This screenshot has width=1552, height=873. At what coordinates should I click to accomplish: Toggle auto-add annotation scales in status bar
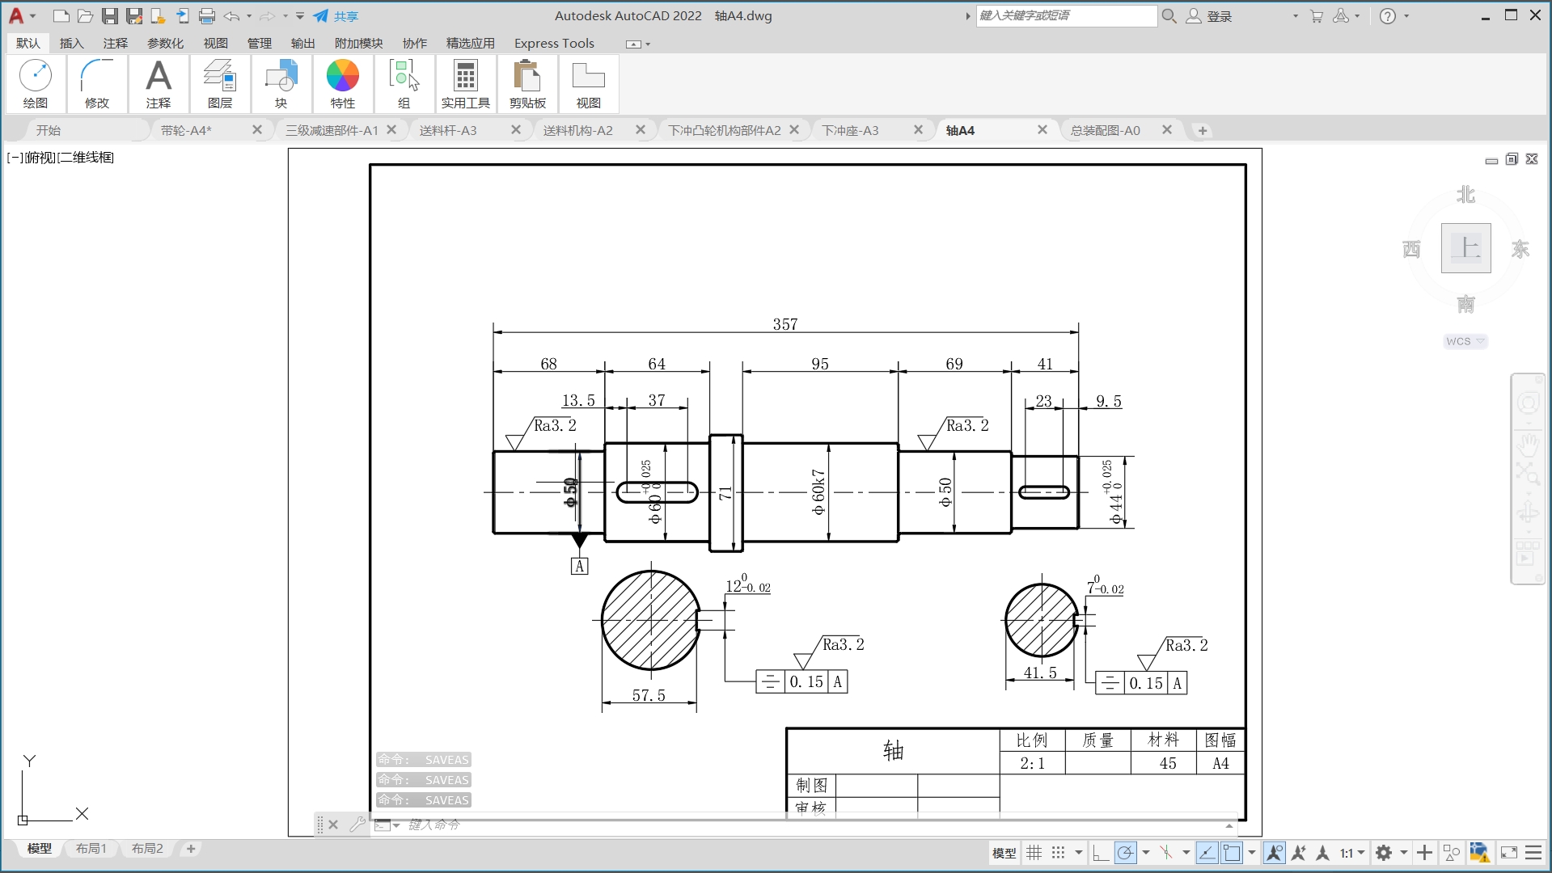[x=1299, y=853]
